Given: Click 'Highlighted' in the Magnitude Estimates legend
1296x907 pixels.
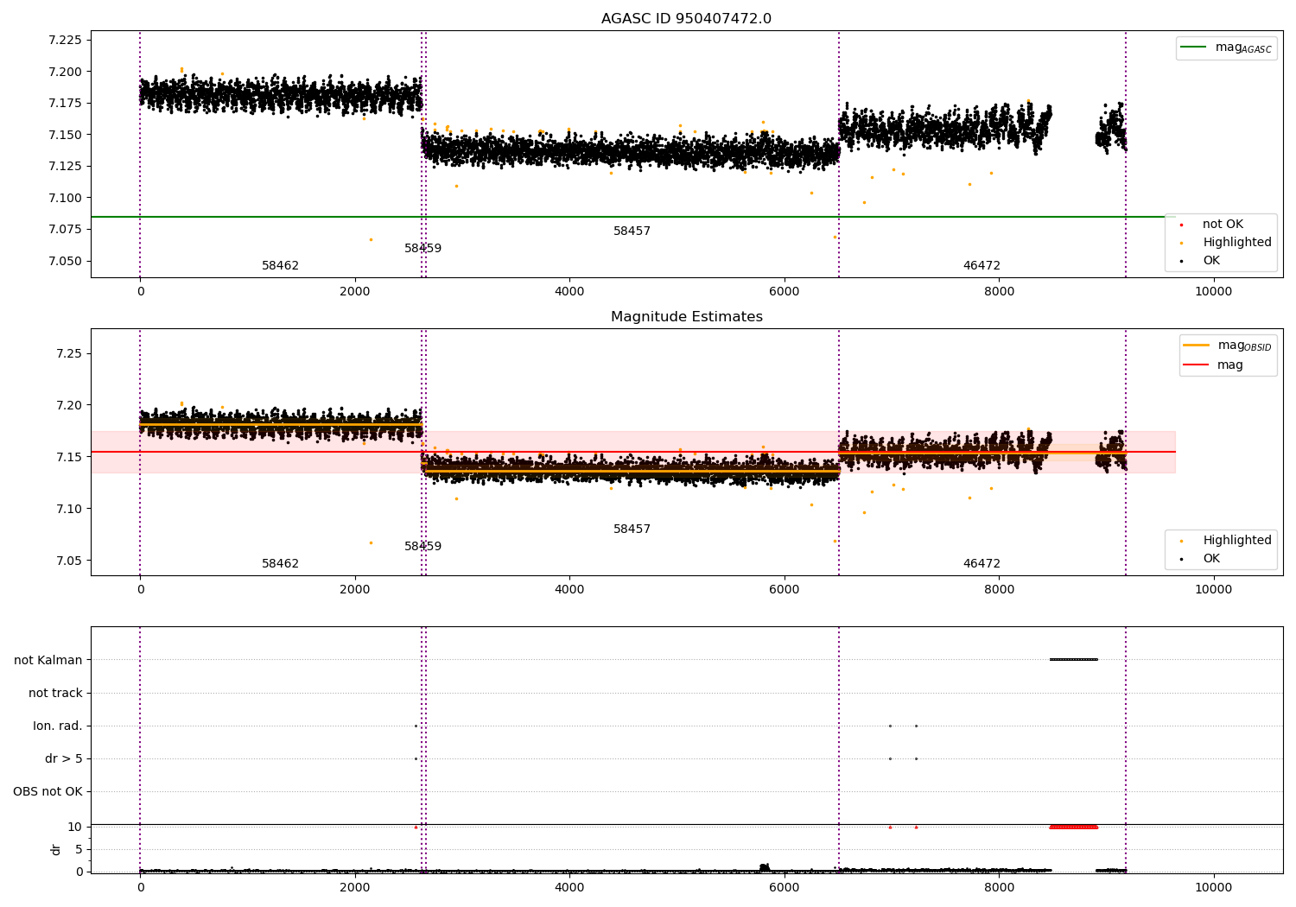Looking at the screenshot, I should coord(1237,541).
